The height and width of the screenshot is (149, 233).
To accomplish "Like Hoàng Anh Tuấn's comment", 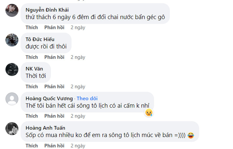I will [x=32, y=145].
